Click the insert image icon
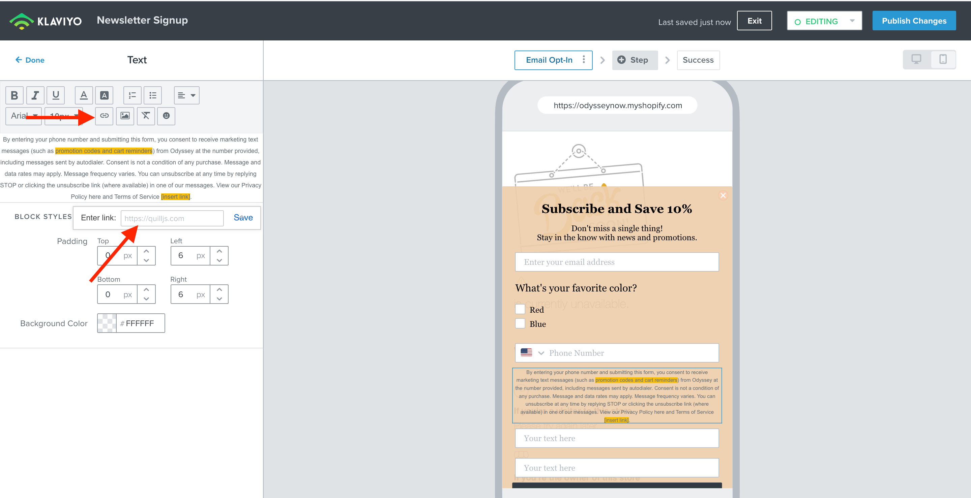 [x=125, y=116]
